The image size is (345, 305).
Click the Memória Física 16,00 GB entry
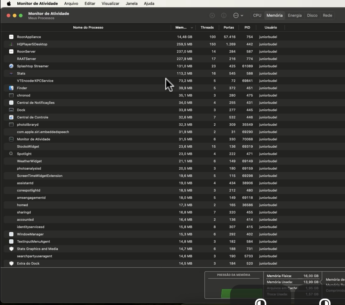tap(292, 276)
